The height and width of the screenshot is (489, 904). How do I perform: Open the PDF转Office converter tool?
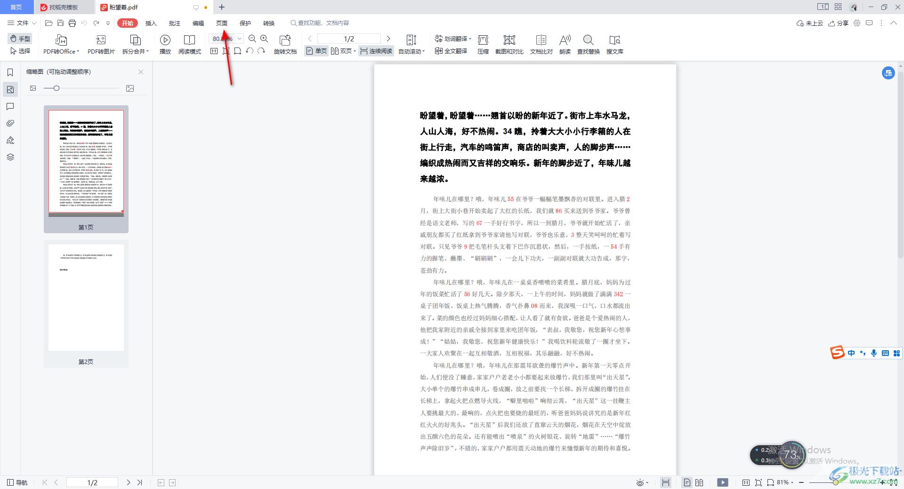61,45
